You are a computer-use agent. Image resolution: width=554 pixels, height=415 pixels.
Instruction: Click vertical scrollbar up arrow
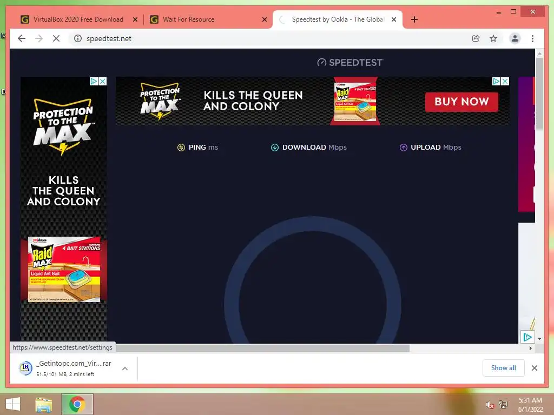539,53
